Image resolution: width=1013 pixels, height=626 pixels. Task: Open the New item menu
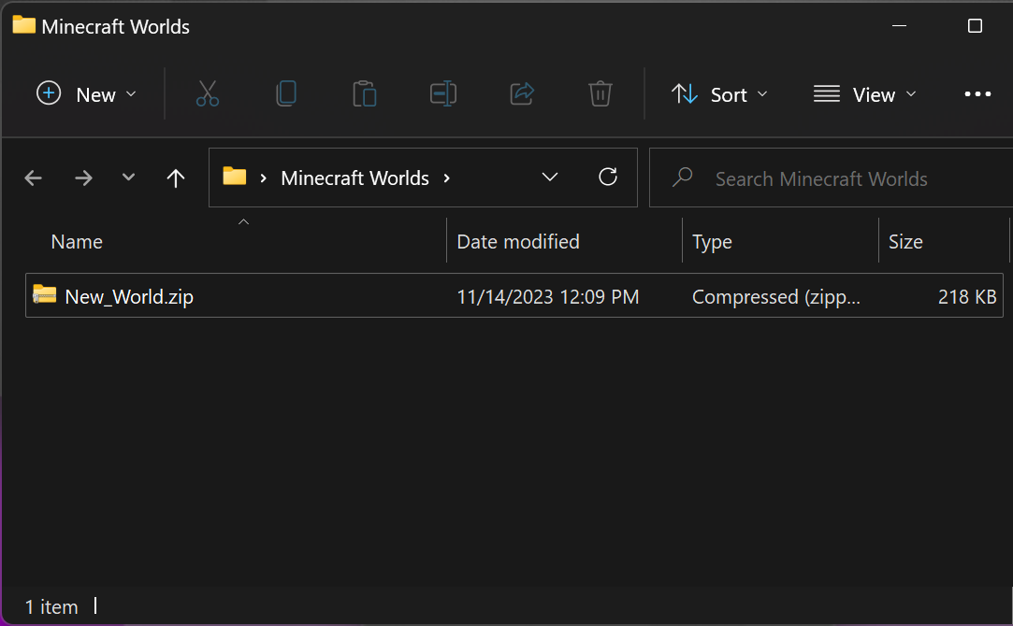pos(86,94)
